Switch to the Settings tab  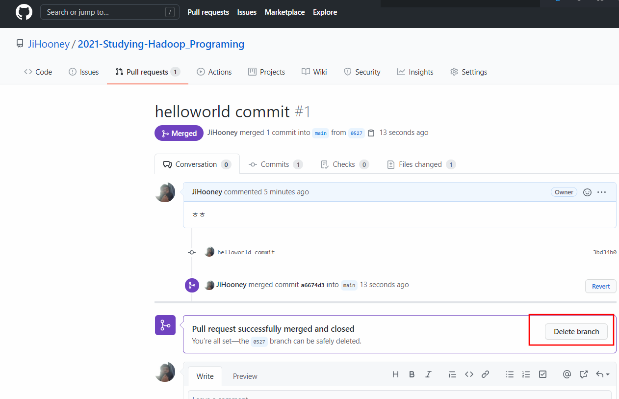pos(468,72)
